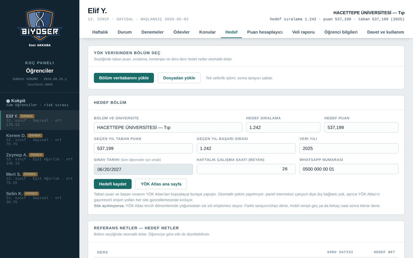
Task: Choose Mert S. from the student list
Action: [x=39, y=178]
